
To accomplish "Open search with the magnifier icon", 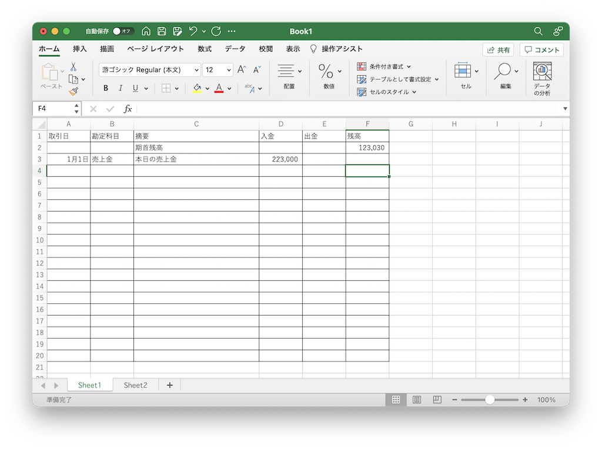I will 538,31.
